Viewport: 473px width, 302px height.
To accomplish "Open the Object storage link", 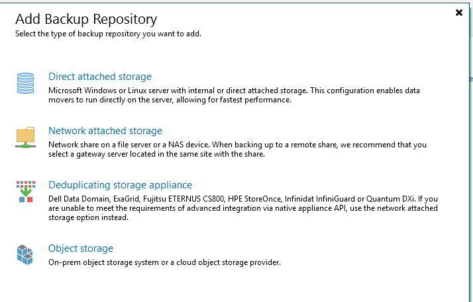I will (x=81, y=248).
